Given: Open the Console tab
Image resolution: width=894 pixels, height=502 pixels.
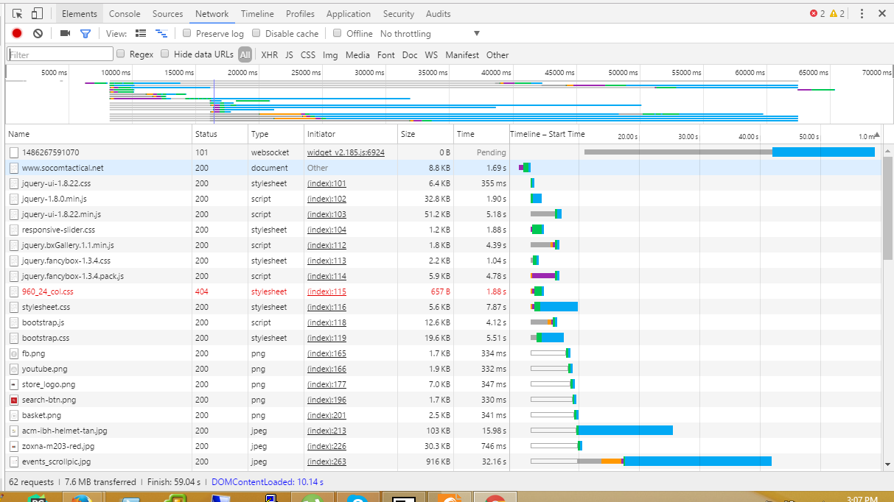Looking at the screenshot, I should (x=125, y=13).
